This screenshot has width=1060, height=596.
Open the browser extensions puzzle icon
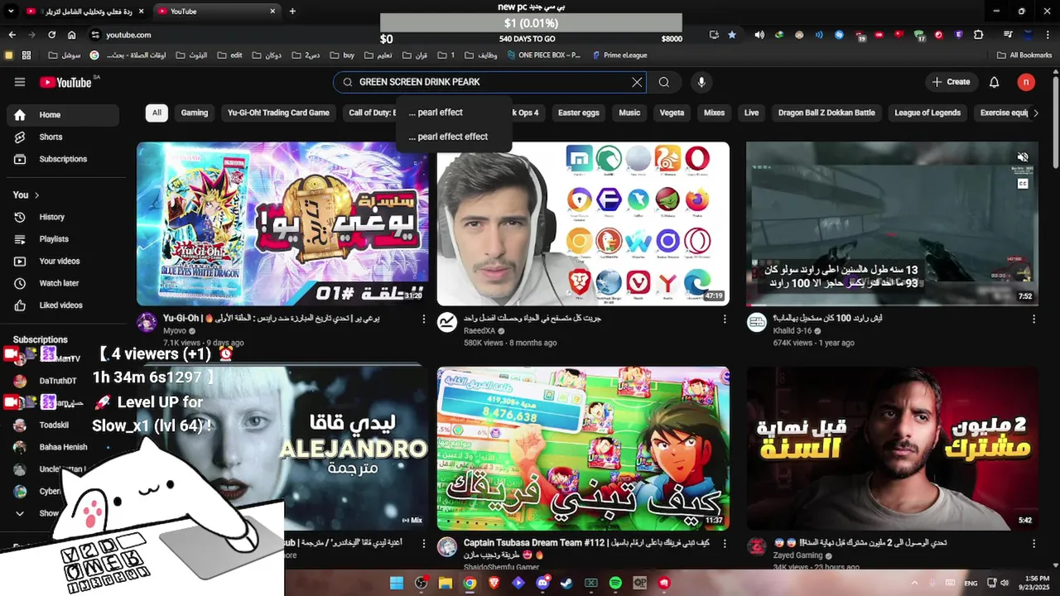click(979, 35)
